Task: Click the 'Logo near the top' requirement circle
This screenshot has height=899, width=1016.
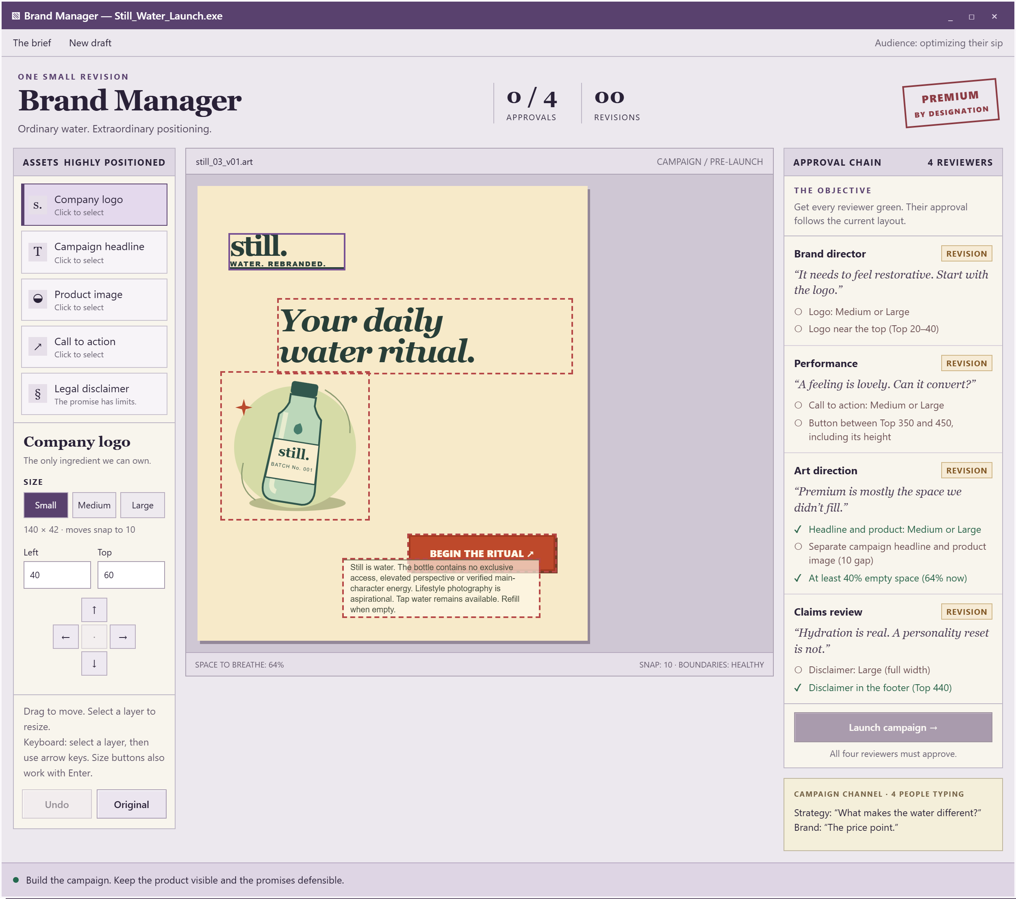Action: click(798, 329)
